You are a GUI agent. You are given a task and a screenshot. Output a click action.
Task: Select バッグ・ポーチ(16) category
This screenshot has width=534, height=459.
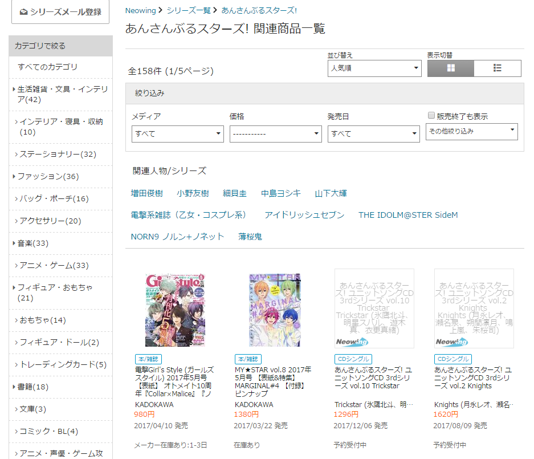coord(54,198)
